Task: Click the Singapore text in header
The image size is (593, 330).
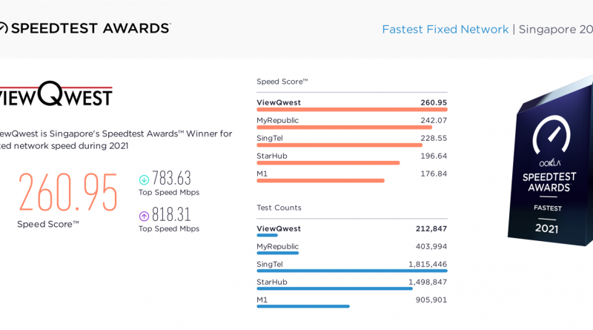Action: pos(547,29)
